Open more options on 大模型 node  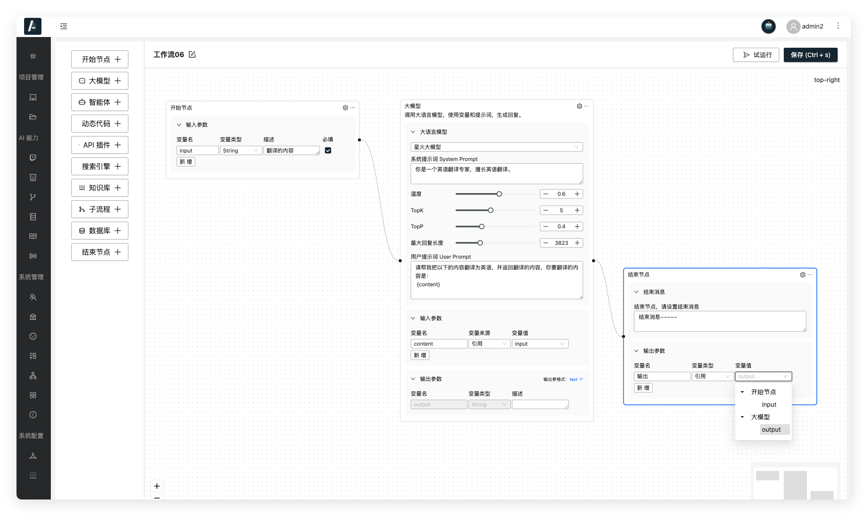587,106
